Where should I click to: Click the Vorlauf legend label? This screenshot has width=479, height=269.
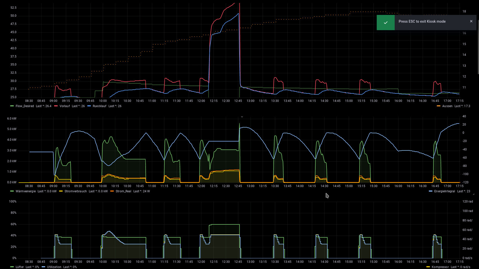coord(65,106)
